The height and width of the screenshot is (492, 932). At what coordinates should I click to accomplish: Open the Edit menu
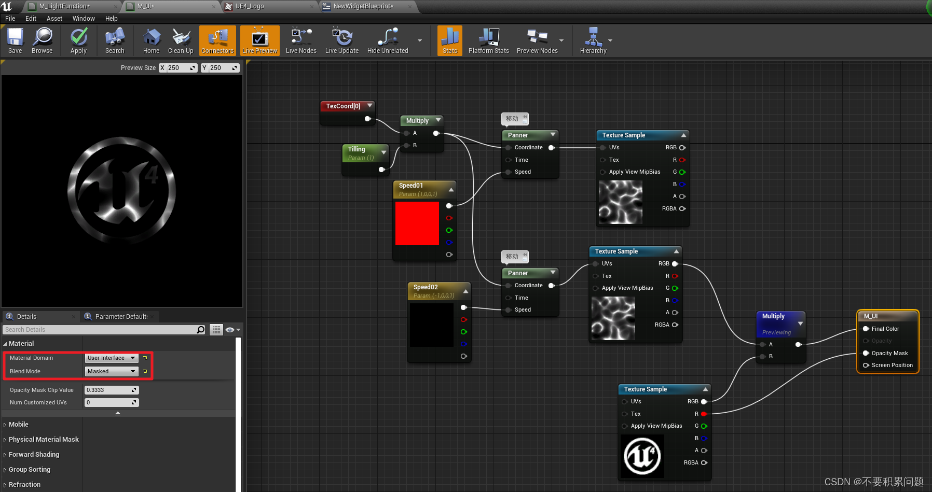[31, 18]
